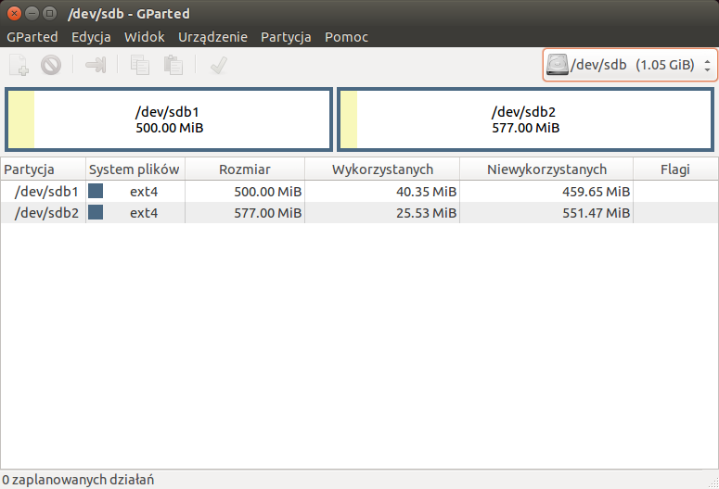Click the Copy partition toolbar icon
Image resolution: width=719 pixels, height=489 pixels.
point(139,65)
